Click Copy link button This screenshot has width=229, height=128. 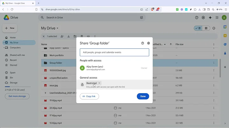coord(89,96)
